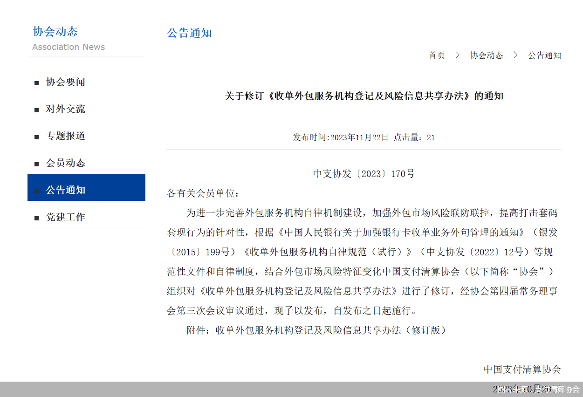This screenshot has width=583, height=397.
Task: Click the notice title 关于修订《收单外包服务机构登记及风险信息共享办法》的通知
Action: coord(364,96)
